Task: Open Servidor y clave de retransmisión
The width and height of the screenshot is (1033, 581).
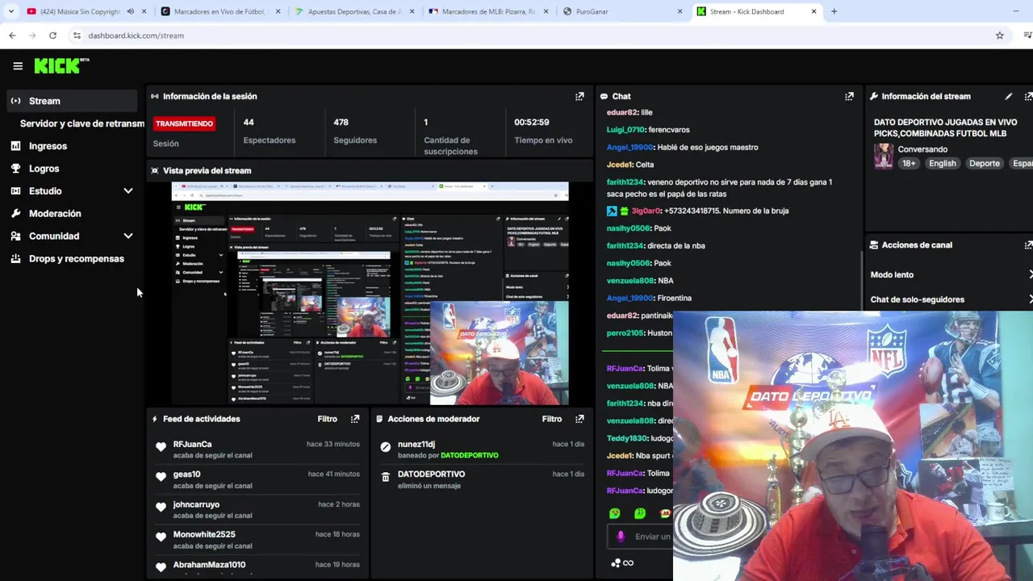Action: pos(82,123)
